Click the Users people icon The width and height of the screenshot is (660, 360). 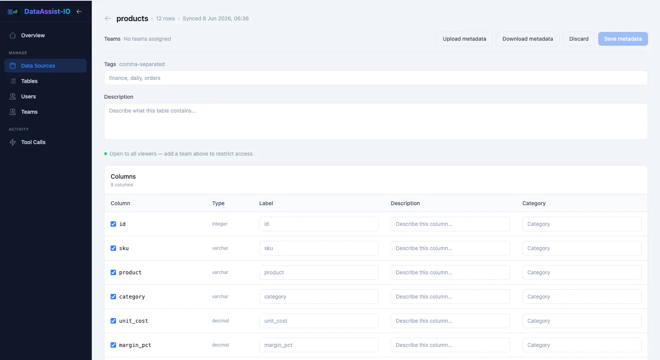point(13,96)
